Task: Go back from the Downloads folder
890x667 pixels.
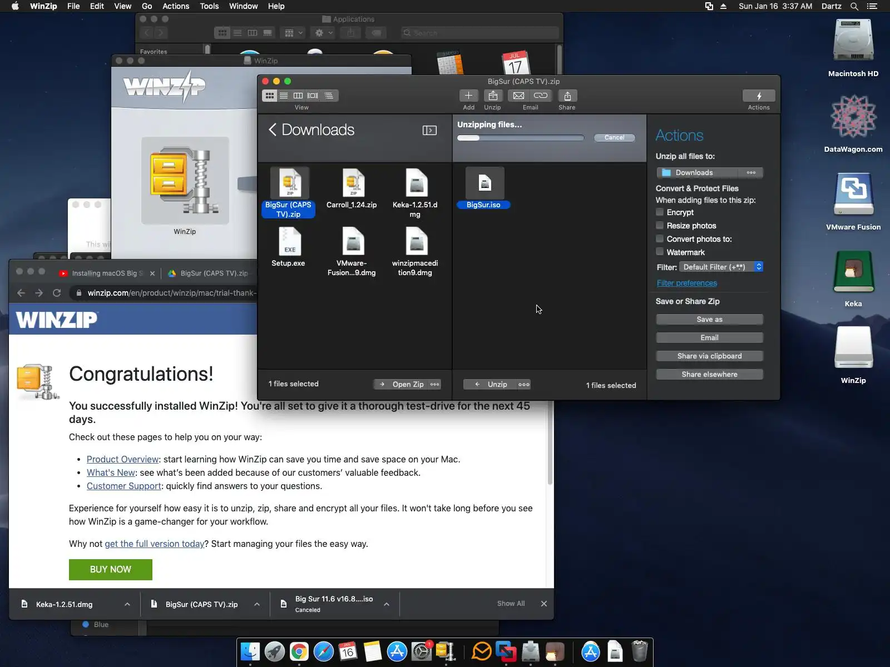Action: point(273,130)
